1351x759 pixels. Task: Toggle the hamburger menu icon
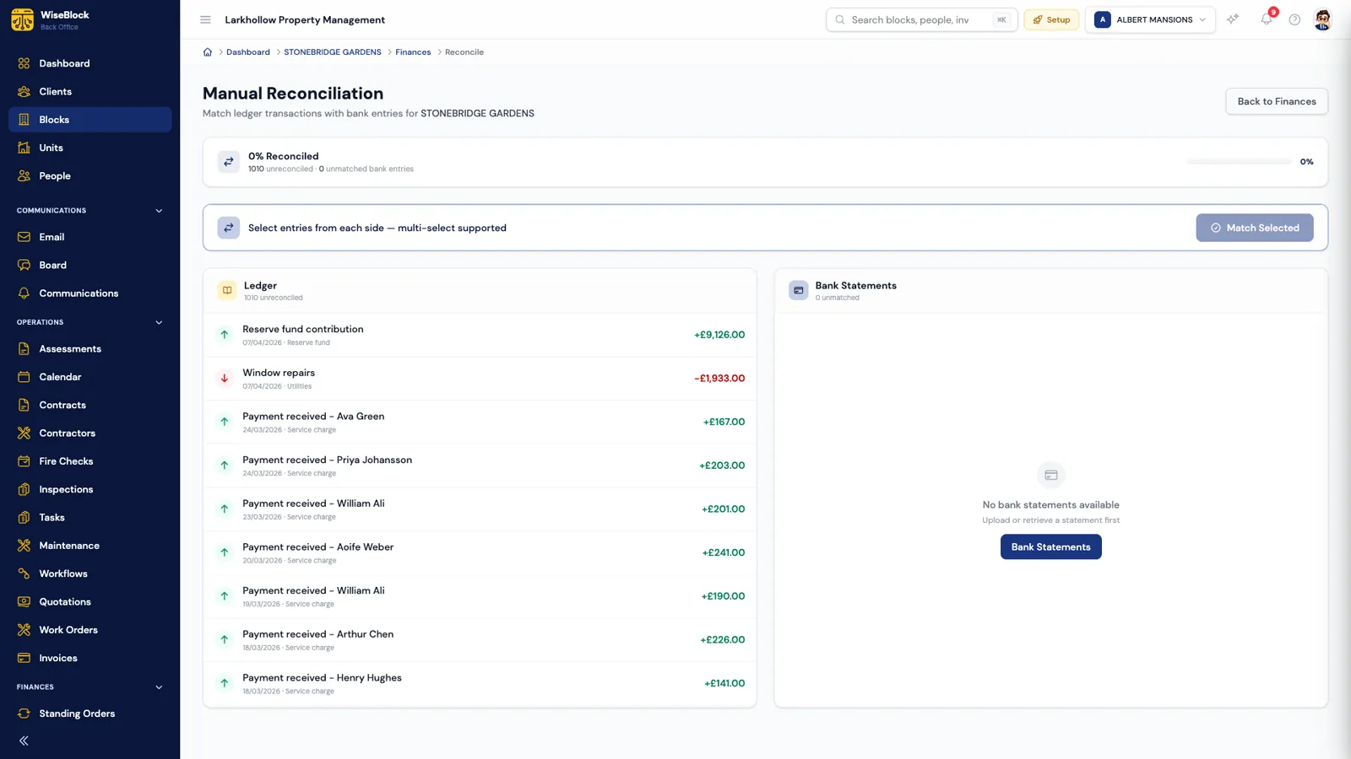[205, 19]
